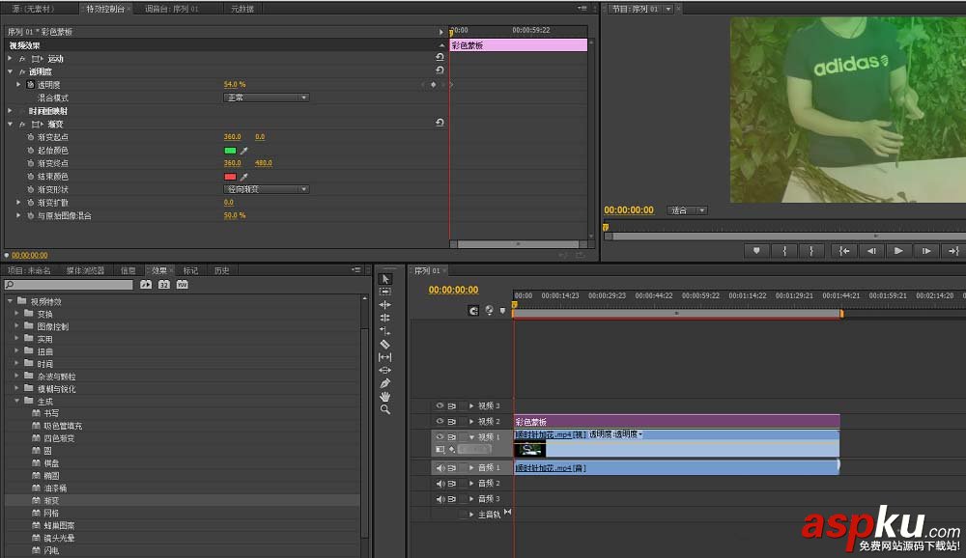The width and height of the screenshot is (966, 558).
Task: Open the 渐变形状 gradient shape dropdown
Action: coord(266,189)
